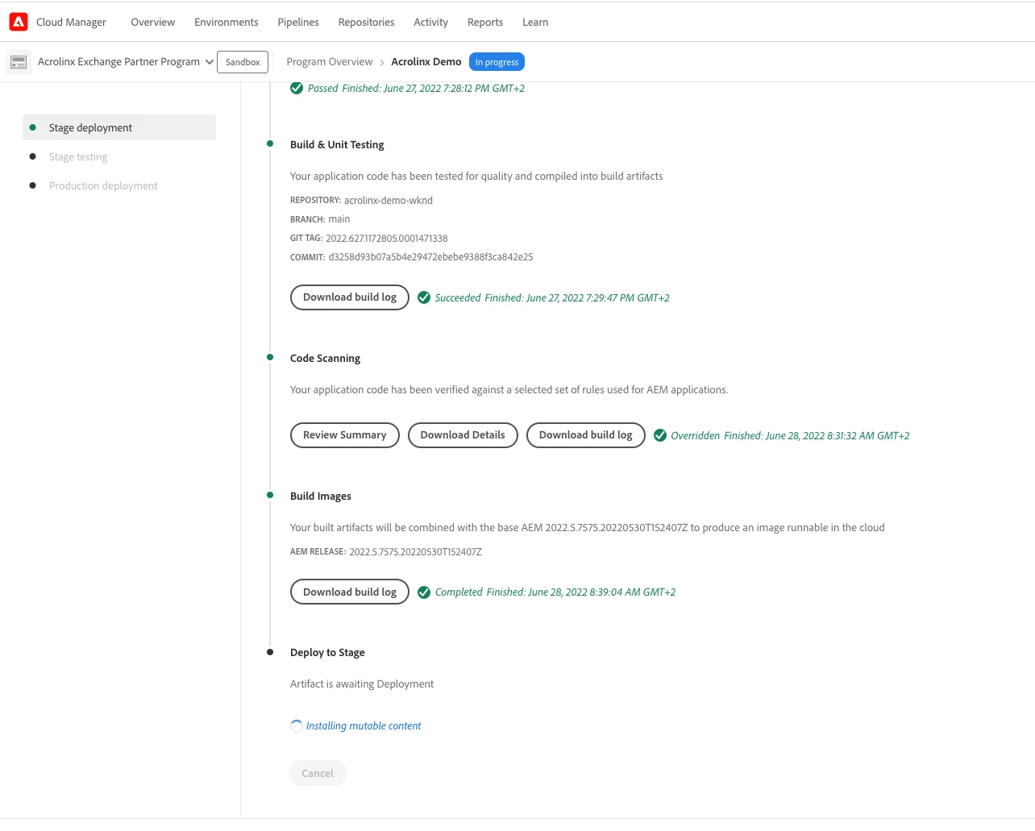Image resolution: width=1035 pixels, height=831 pixels.
Task: Click the Cancel button
Action: (318, 774)
